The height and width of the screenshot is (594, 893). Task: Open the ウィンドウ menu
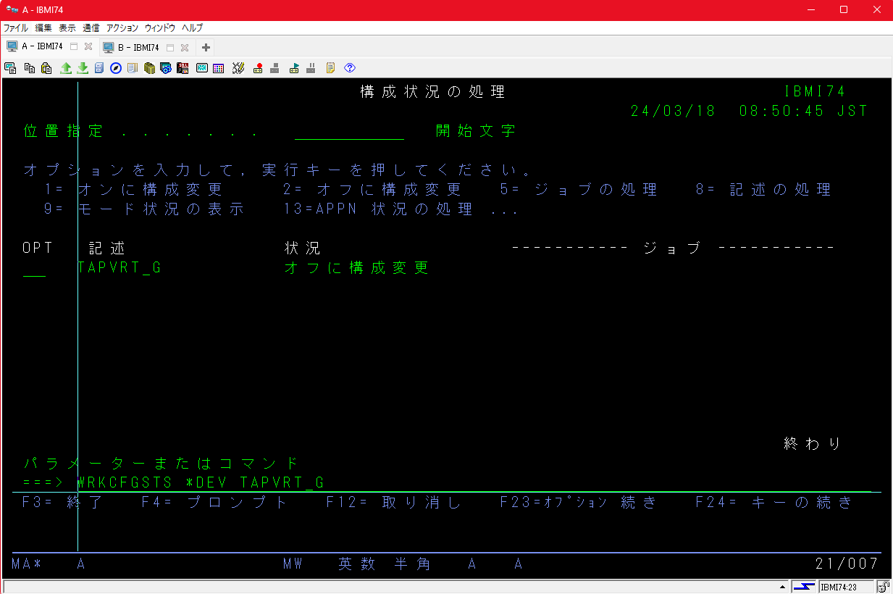[x=160, y=28]
